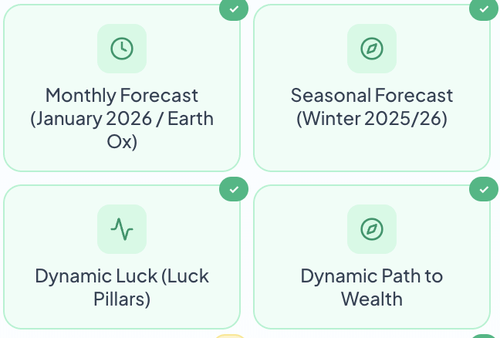Click the "(Winter 2025/26)" label
The width and height of the screenshot is (500, 338).
click(372, 120)
